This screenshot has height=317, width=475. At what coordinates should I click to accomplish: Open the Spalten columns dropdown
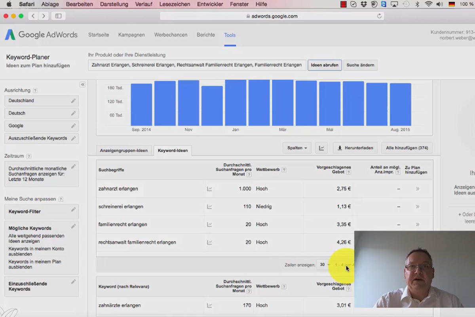click(297, 148)
